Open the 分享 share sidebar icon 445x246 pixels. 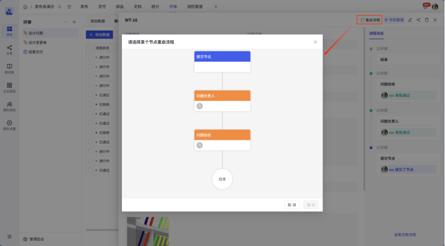pyautogui.click(x=10, y=50)
